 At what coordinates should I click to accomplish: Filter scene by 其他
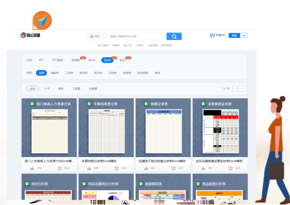click(157, 73)
